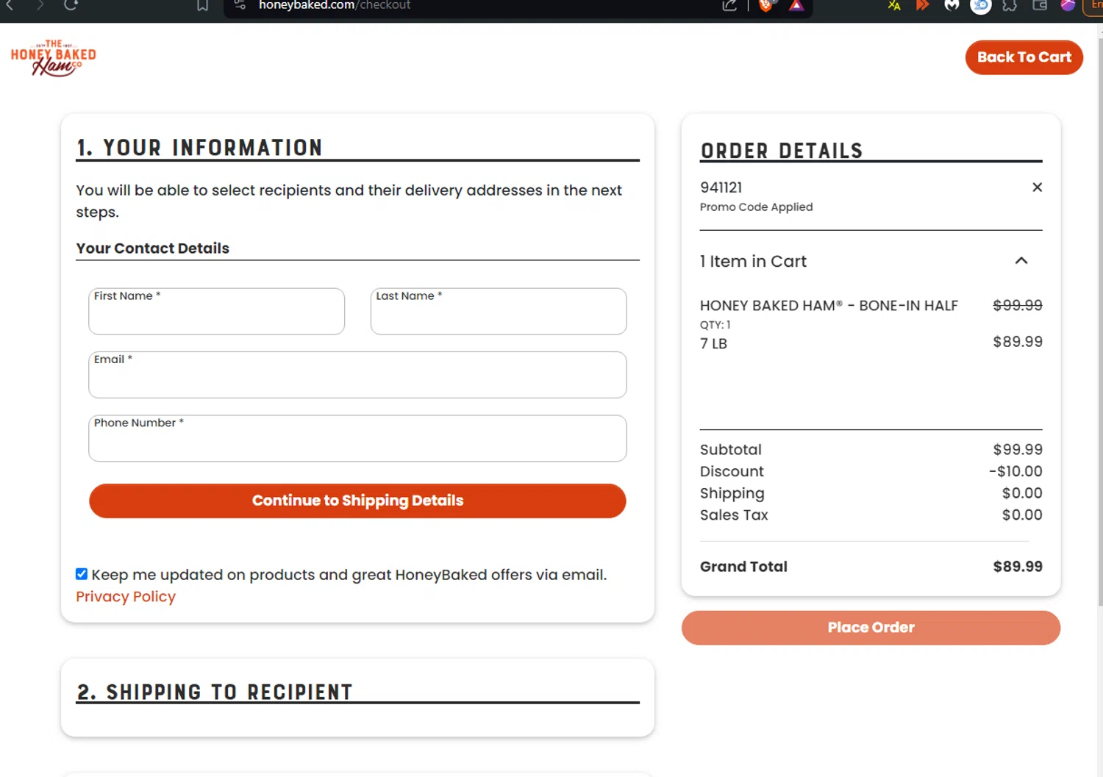
Task: Click the share icon in the address bar
Action: pos(729,5)
